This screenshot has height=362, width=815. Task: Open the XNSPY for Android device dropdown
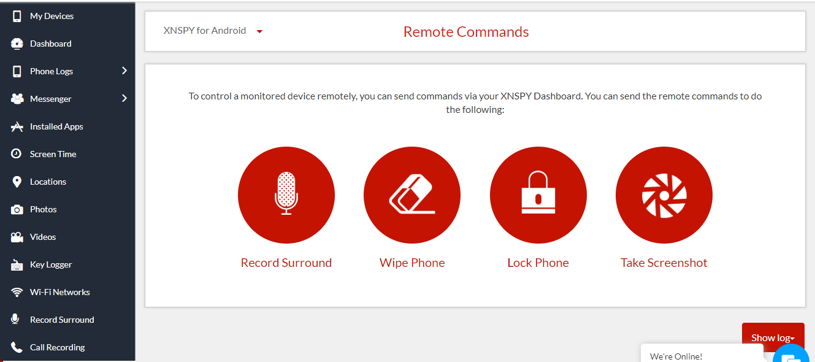(x=213, y=31)
